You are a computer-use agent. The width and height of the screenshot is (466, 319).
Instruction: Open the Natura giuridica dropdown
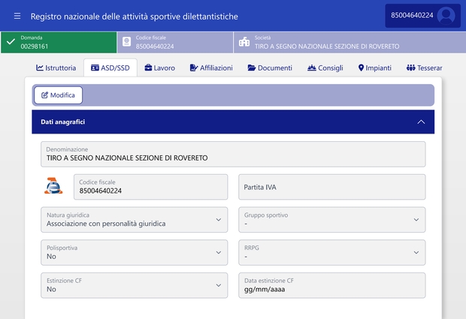pos(135,220)
